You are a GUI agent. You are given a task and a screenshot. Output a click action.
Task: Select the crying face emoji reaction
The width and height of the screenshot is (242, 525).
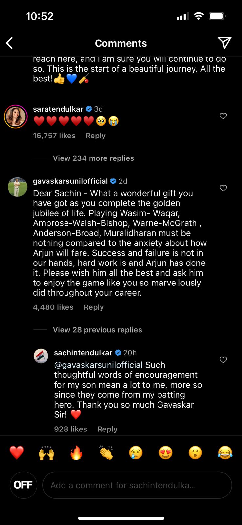pos(136,452)
